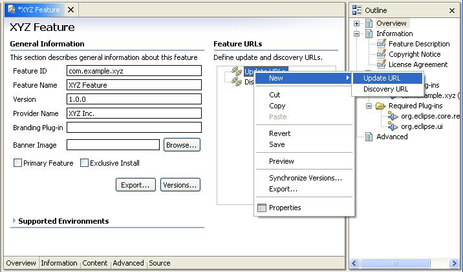Expand the Supported Environments section
The image size is (463, 272).
click(14, 220)
